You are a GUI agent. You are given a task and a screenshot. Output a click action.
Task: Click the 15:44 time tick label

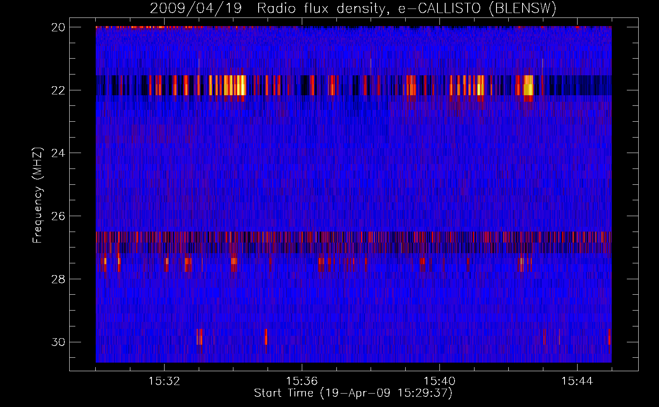(577, 381)
